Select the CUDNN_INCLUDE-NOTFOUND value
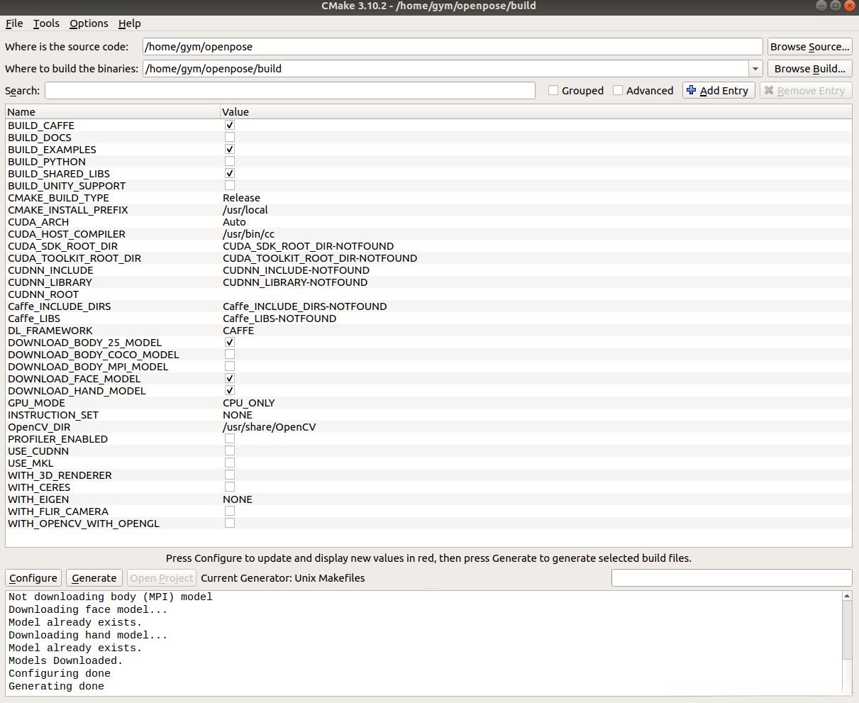Viewport: 859px width, 703px height. 296,270
